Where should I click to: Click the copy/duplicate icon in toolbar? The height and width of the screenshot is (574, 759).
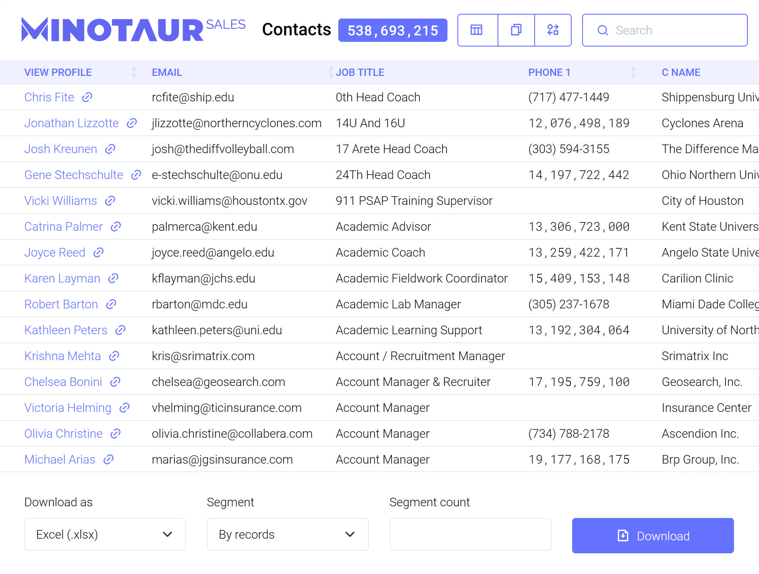pyautogui.click(x=516, y=30)
